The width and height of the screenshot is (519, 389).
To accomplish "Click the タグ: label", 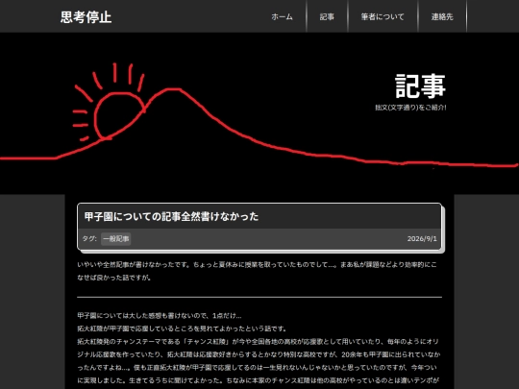I will tap(89, 238).
